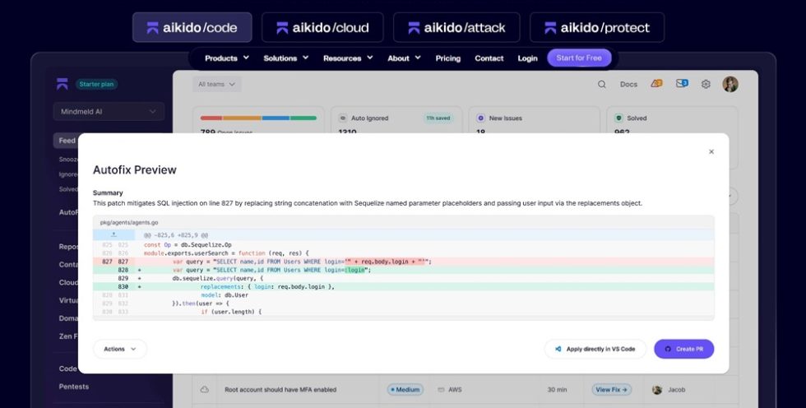The height and width of the screenshot is (408, 806).
Task: Click the 30 min estimate in MFA row
Action: tap(557, 390)
